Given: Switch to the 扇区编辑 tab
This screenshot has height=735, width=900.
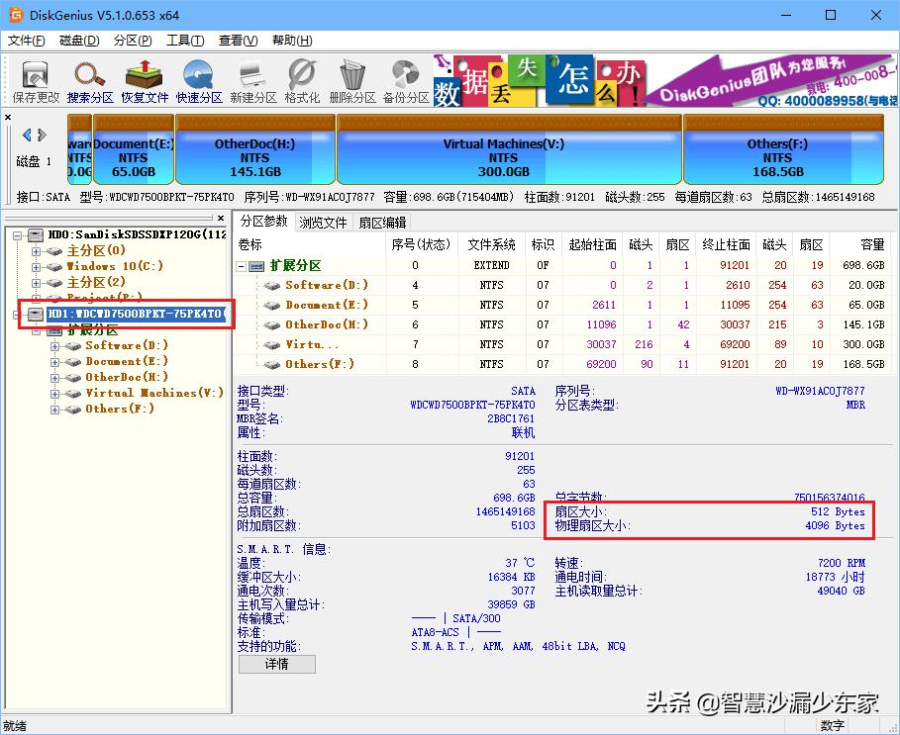Looking at the screenshot, I should (x=382, y=221).
